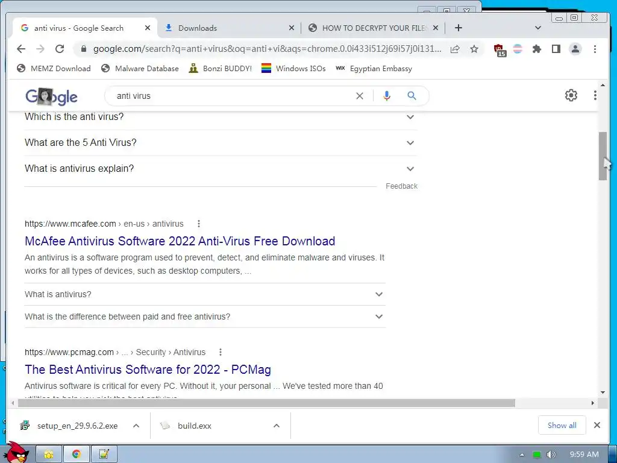617x463 pixels.
Task: Clear the Google search box text
Action: (360, 96)
